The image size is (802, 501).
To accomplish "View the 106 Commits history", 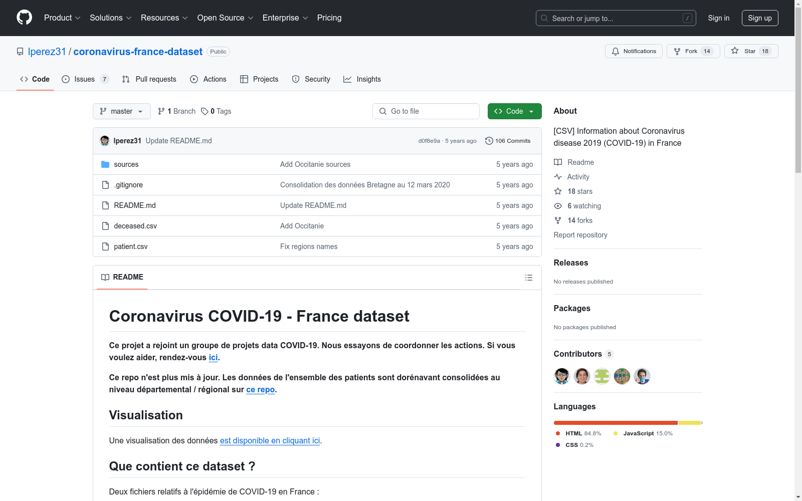I will point(508,141).
